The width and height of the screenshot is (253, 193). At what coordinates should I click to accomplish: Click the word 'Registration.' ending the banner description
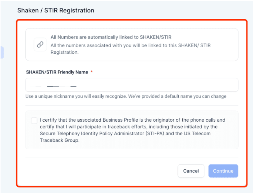pyautogui.click(x=64, y=52)
